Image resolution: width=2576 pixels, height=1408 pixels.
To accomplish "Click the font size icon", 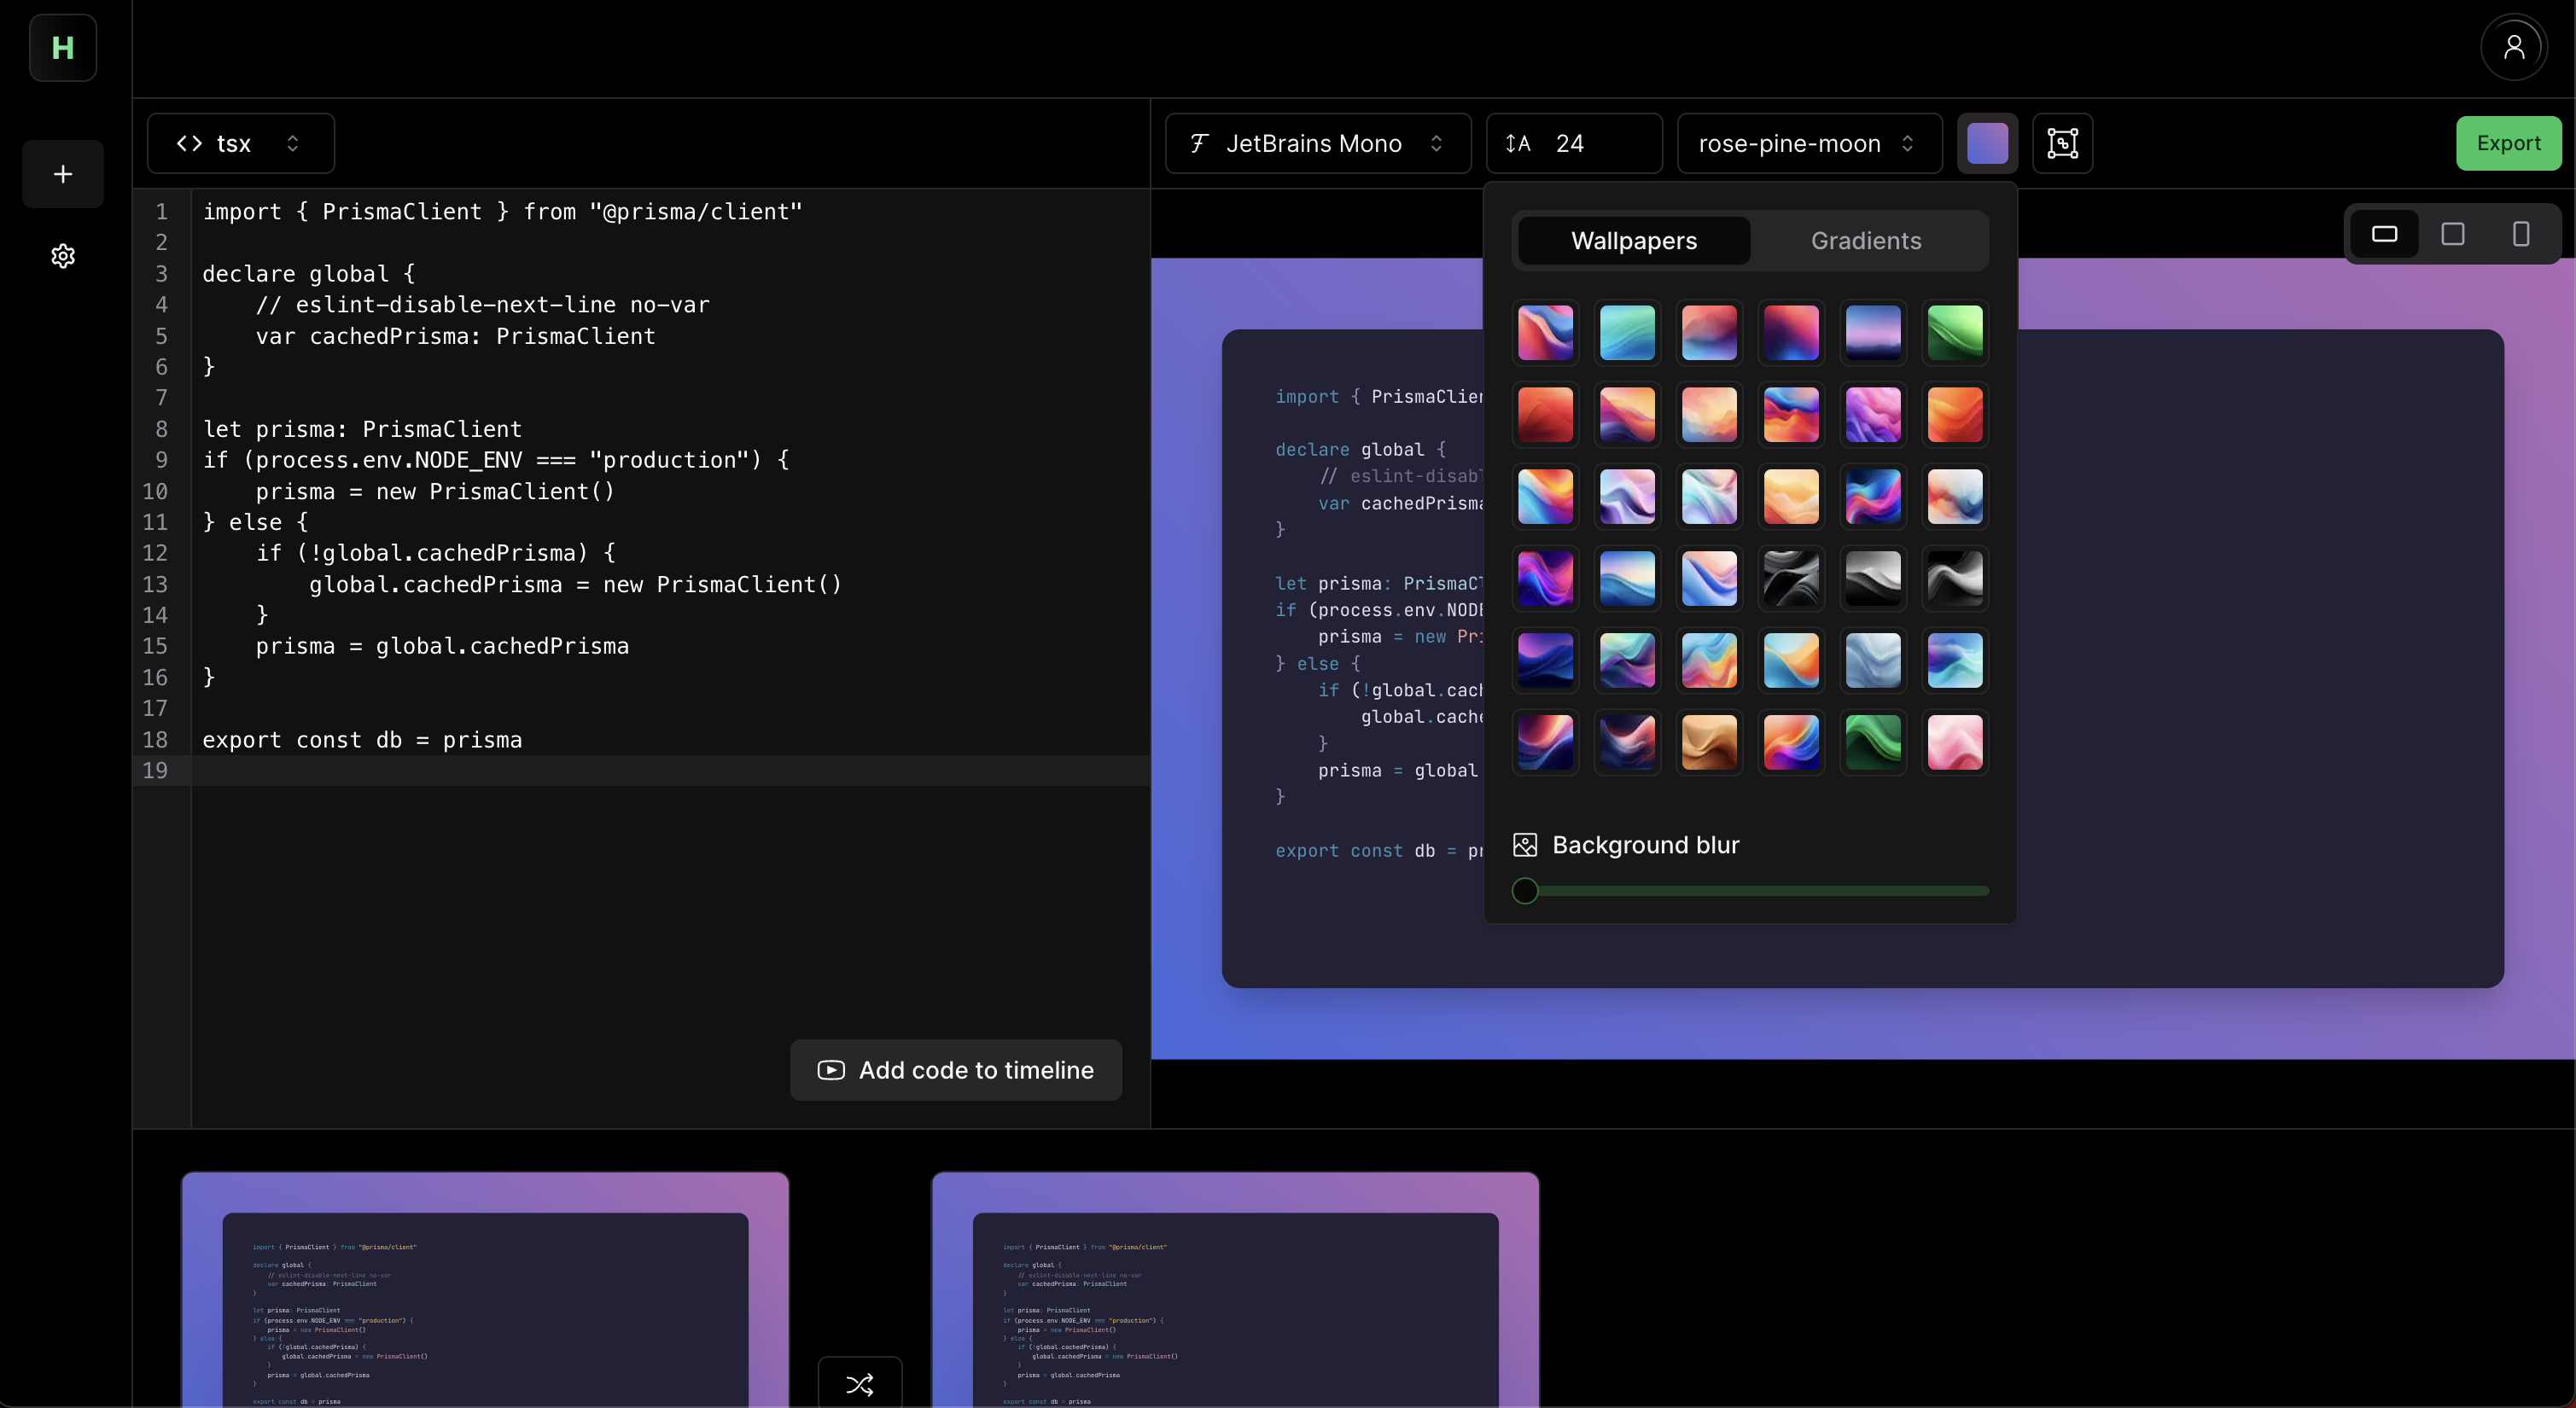I will 1518,143.
